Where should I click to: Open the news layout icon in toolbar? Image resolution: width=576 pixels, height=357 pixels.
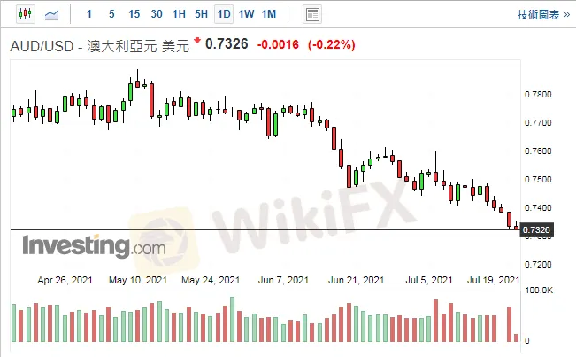312,15
